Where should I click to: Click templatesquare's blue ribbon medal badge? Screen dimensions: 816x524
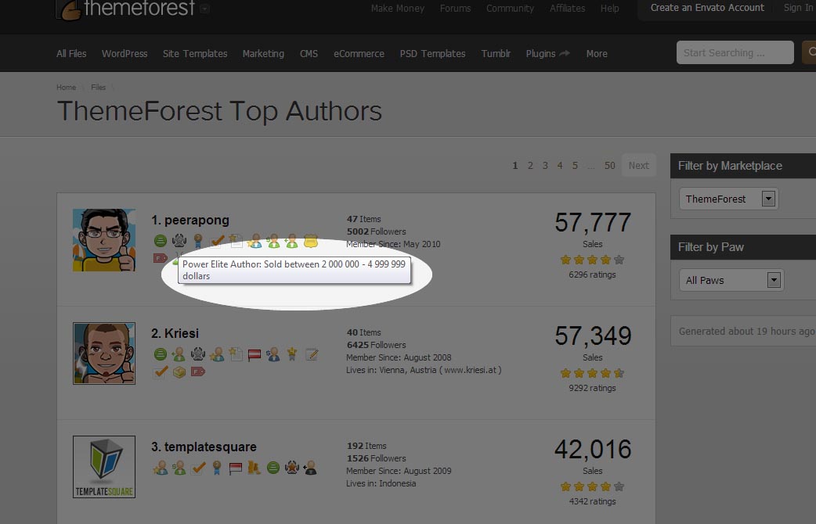pyautogui.click(x=217, y=468)
